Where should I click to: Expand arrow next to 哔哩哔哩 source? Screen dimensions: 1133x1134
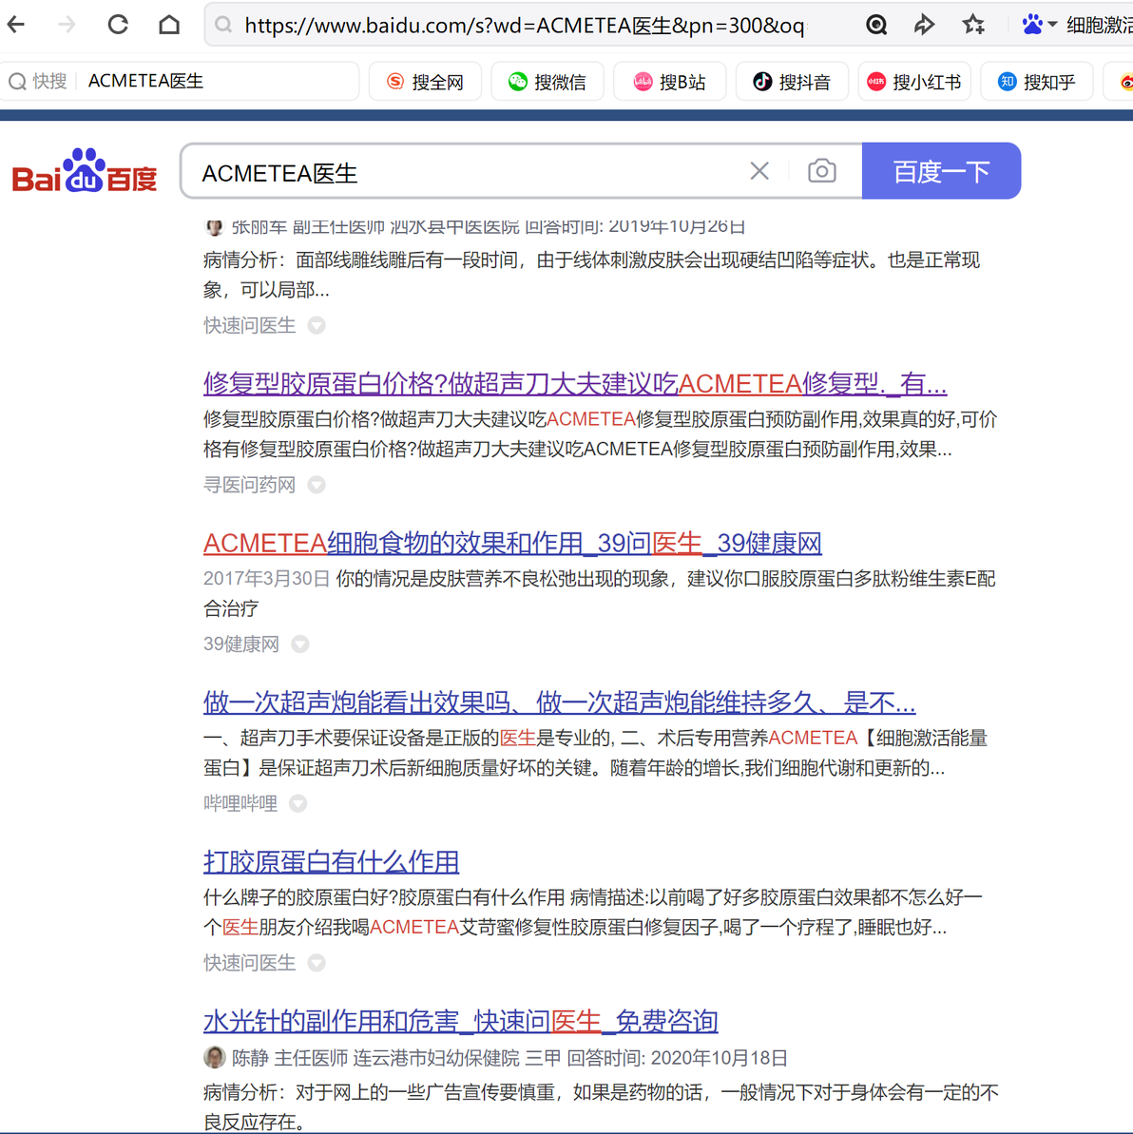click(x=298, y=803)
